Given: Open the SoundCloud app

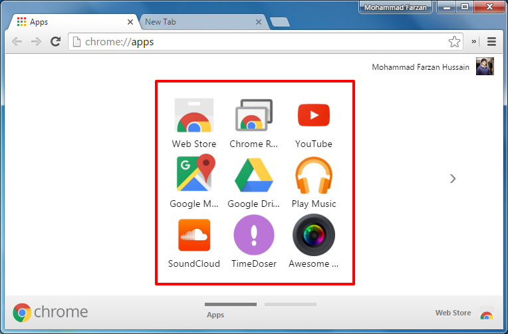Looking at the screenshot, I should coord(194,235).
